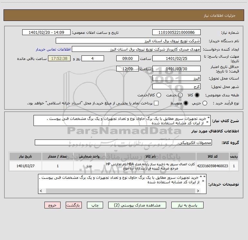Click the remaining days field showing 4
This screenshot has width=248, height=240.
tap(93, 58)
